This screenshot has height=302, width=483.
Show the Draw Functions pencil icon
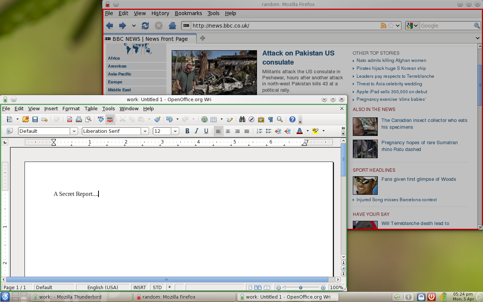coord(230,119)
